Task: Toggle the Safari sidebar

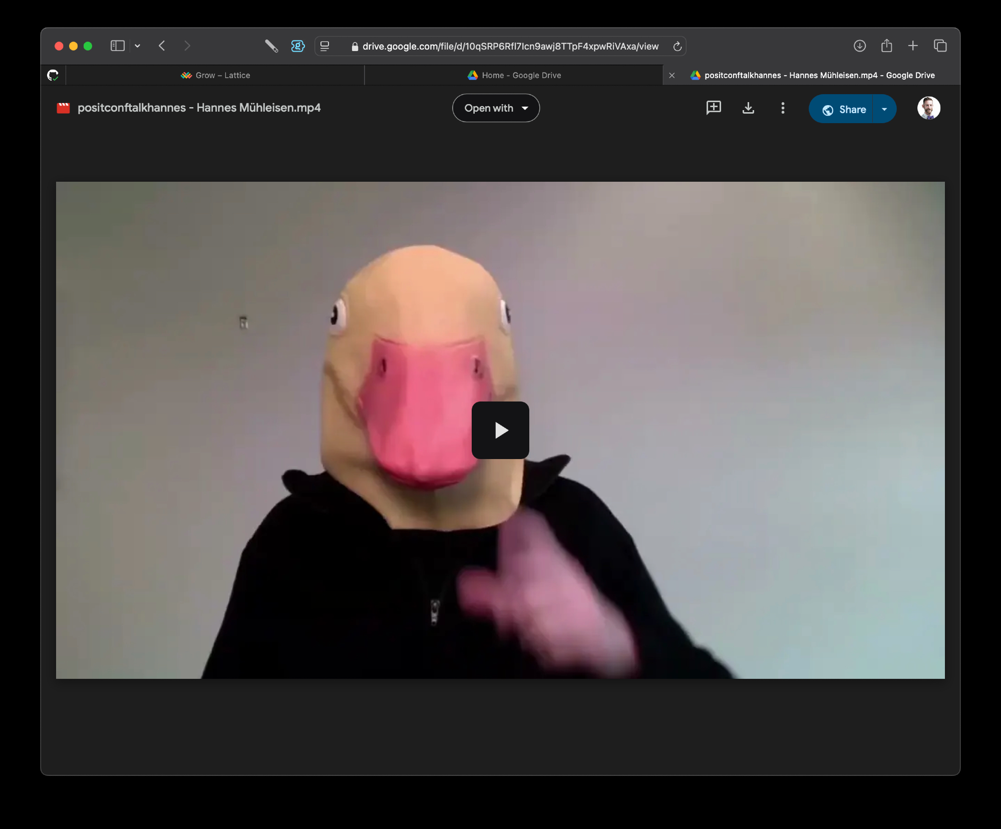Action: [x=117, y=46]
